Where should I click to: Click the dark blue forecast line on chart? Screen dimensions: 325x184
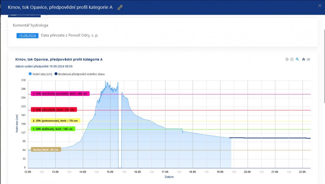tap(270, 138)
